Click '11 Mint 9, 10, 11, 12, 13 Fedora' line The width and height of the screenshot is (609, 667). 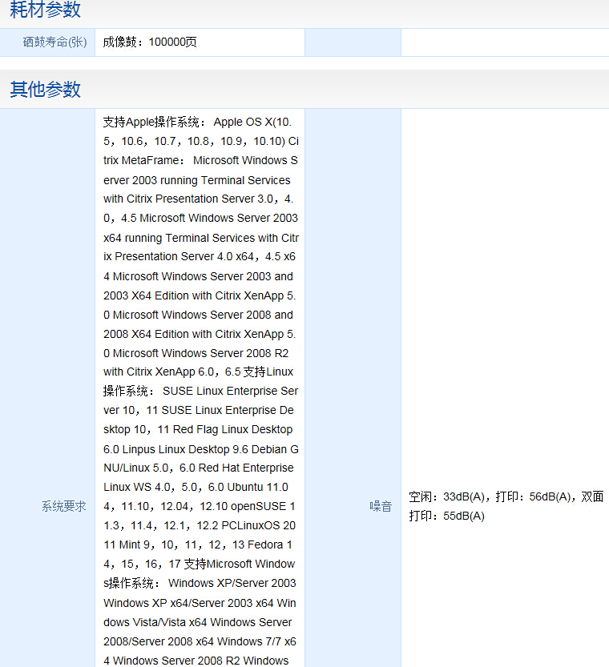point(197,545)
